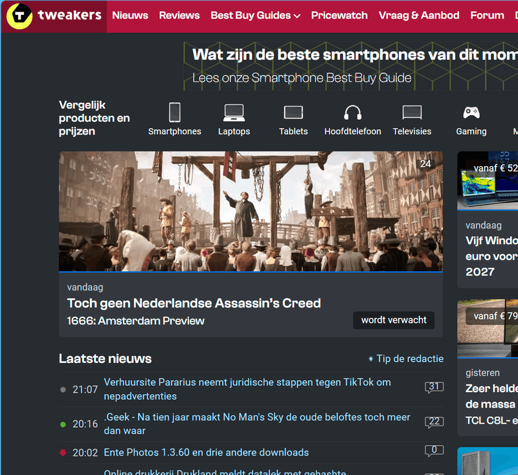Viewport: 518px width, 475px height.
Task: Open the Forum menu item
Action: coord(488,16)
